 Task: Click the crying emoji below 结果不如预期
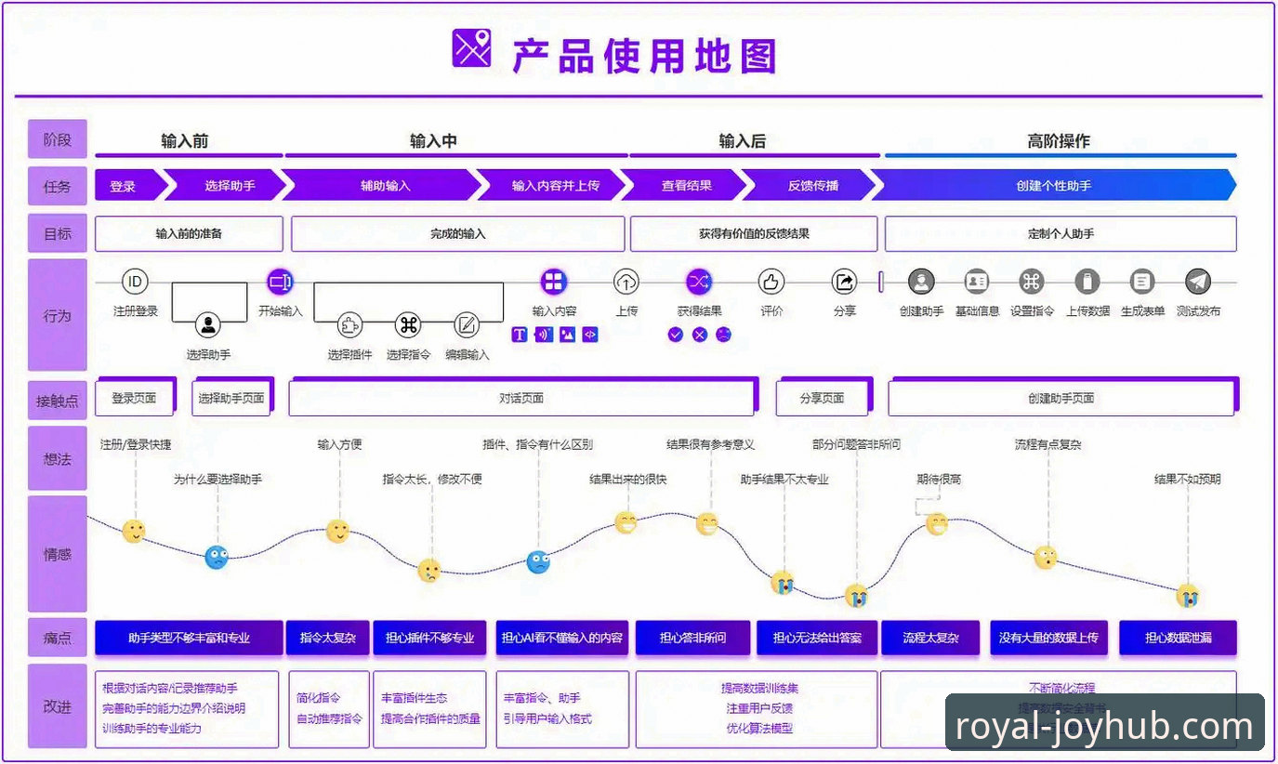[x=1187, y=596]
